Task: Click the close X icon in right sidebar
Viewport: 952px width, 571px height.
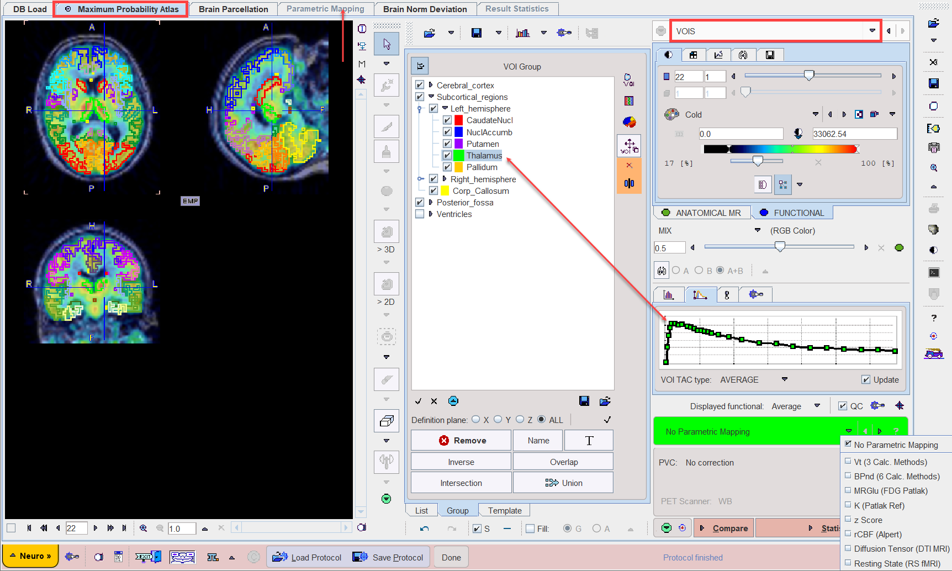Action: pos(934,62)
